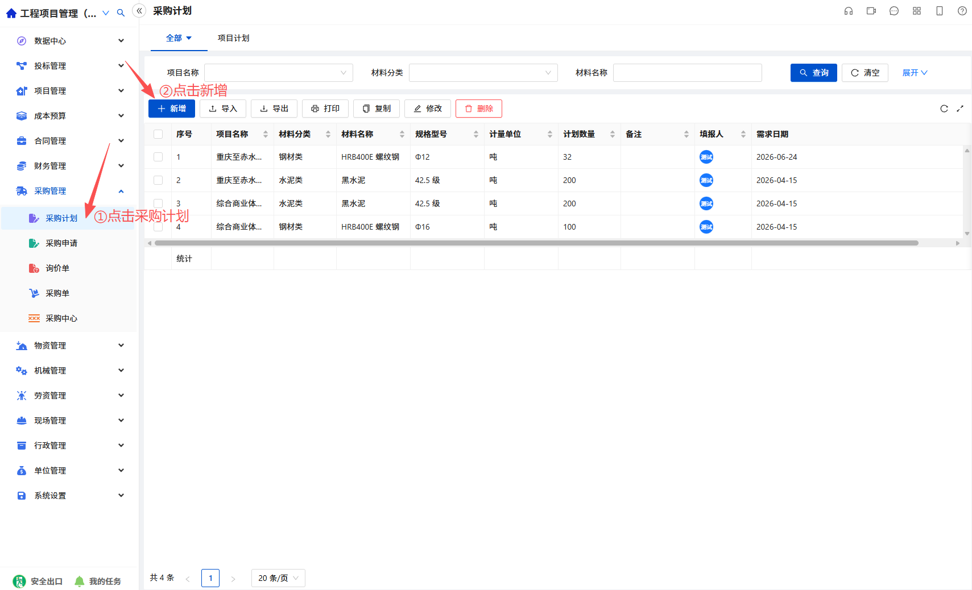Click the video camera icon
972x590 pixels.
pyautogui.click(x=871, y=11)
